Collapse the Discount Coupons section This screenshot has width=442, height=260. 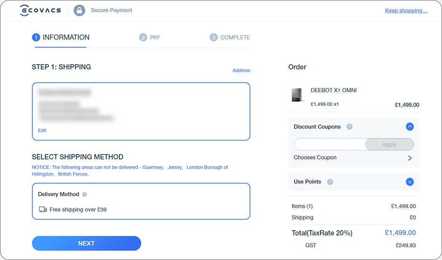click(x=409, y=127)
